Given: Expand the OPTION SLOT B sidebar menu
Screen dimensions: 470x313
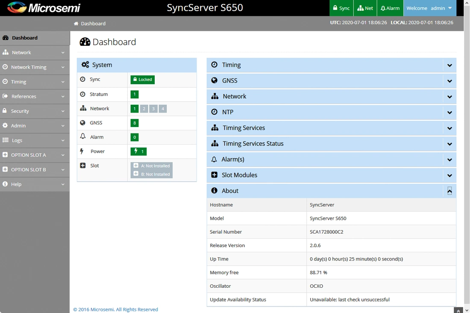Looking at the screenshot, I should tap(35, 170).
